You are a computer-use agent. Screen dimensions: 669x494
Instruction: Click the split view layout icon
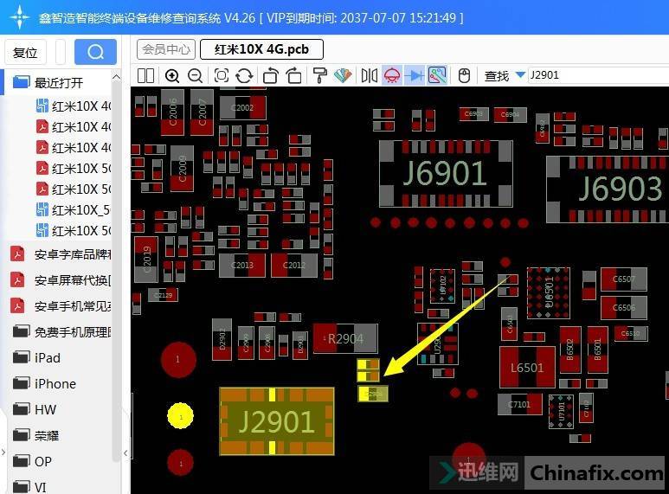[x=145, y=75]
